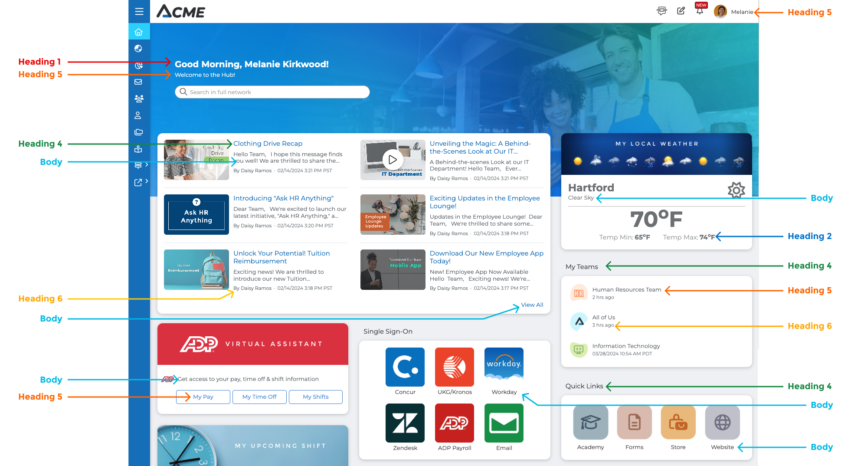Click the envelope messages icon in sidebar
Screen dimensions: 851x466
coord(138,82)
